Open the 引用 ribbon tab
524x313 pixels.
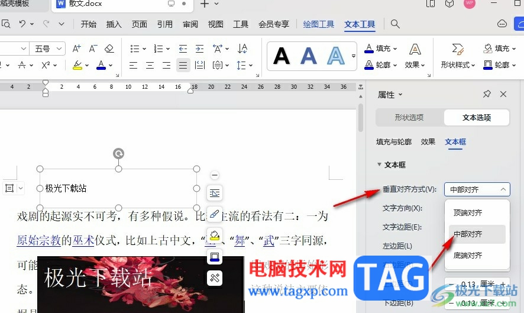165,24
